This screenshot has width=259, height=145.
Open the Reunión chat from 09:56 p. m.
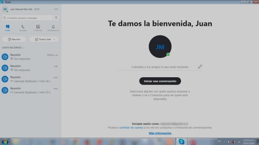pos(30,57)
